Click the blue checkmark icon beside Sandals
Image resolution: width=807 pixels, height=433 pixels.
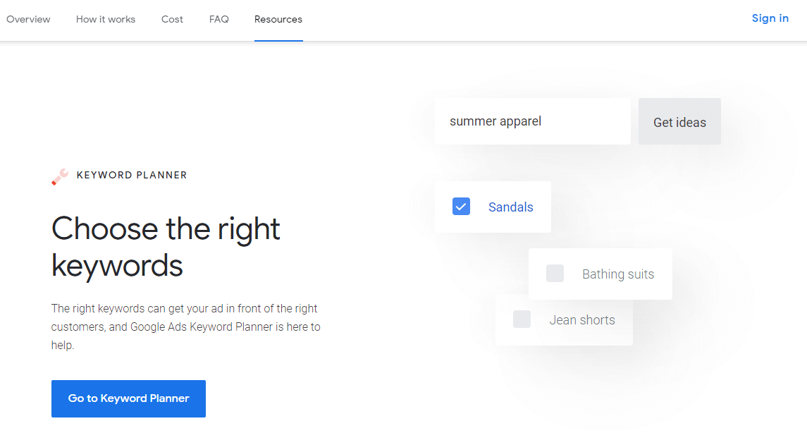(461, 206)
